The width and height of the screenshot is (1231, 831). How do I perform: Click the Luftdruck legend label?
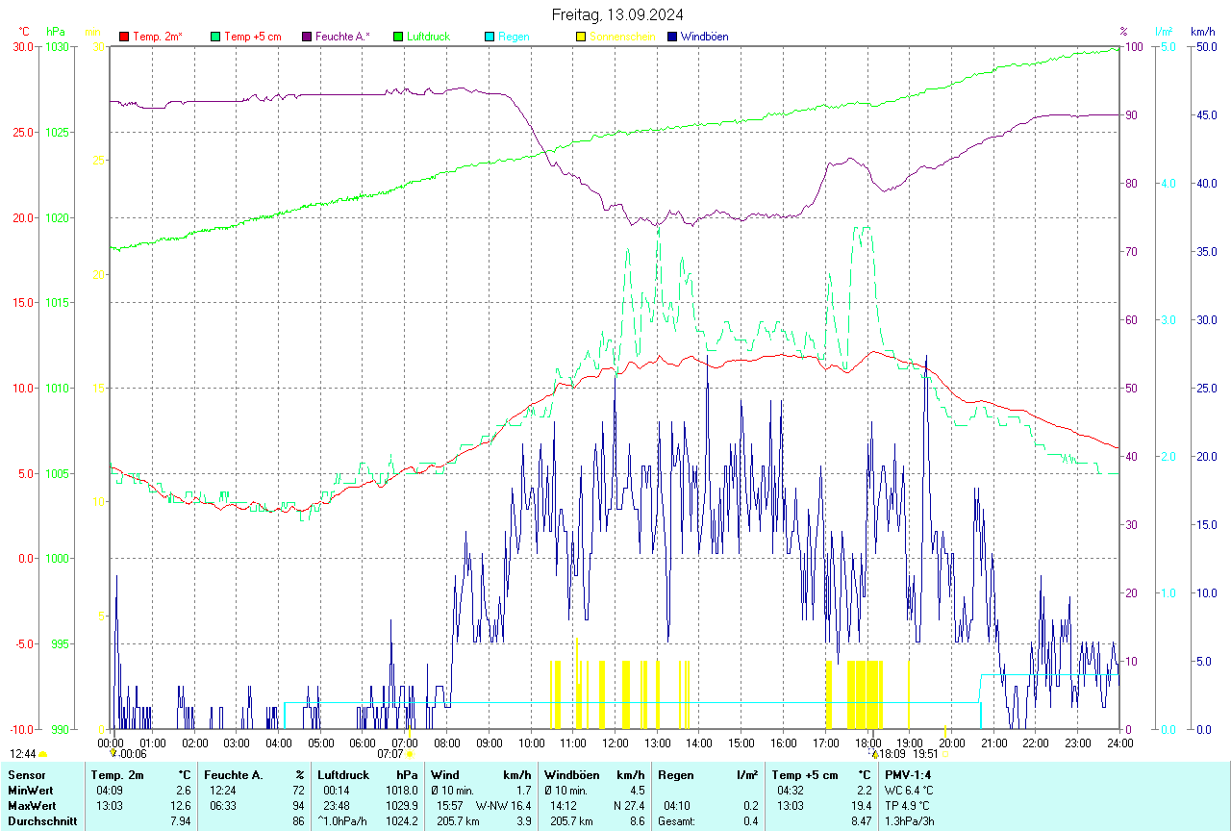tap(429, 37)
